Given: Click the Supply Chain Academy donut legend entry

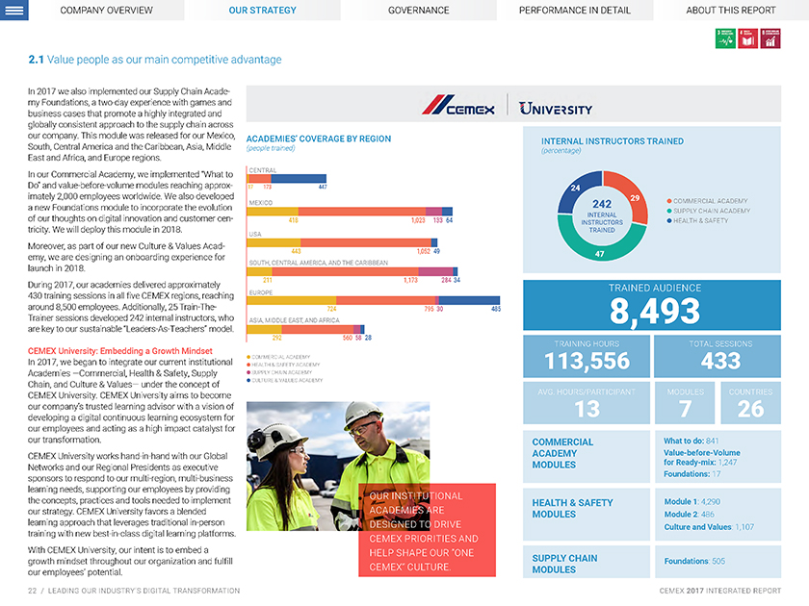Looking at the screenshot, I should (709, 211).
